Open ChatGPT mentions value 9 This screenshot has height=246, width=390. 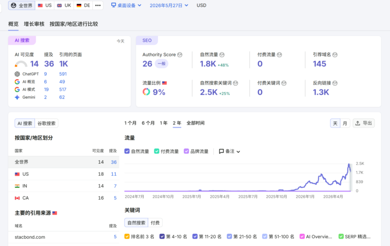click(x=46, y=74)
